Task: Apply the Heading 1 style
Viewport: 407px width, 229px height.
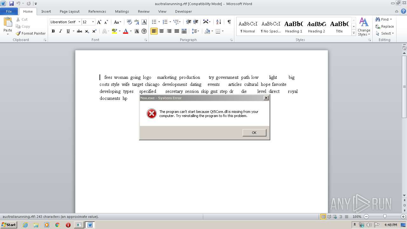Action: coord(293,27)
